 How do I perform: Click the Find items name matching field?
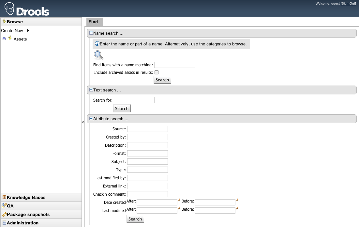click(x=174, y=65)
